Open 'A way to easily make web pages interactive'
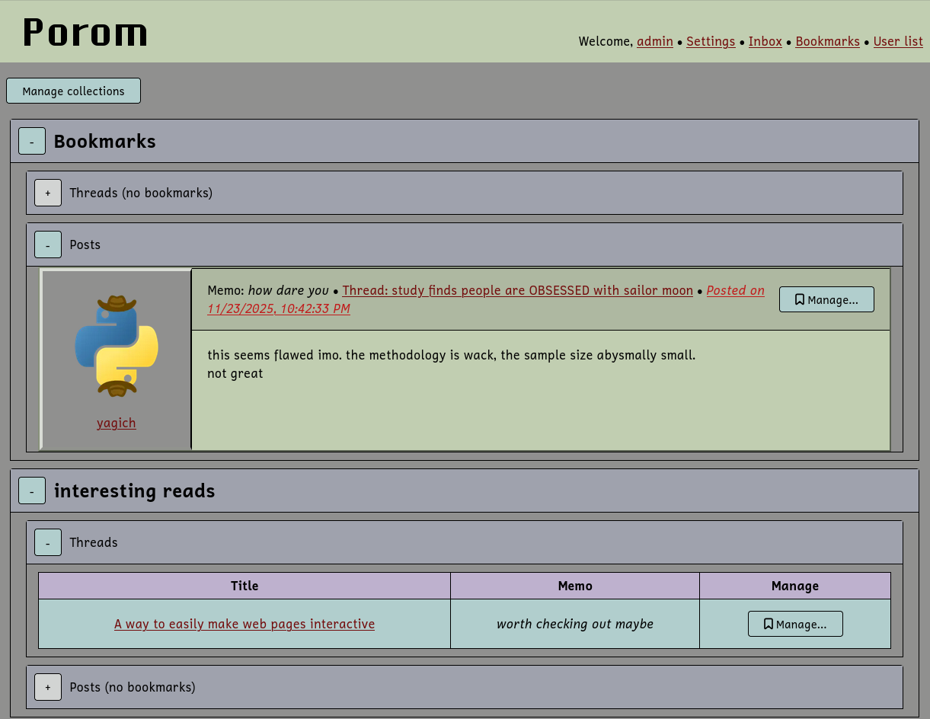This screenshot has width=930, height=719. (x=244, y=625)
